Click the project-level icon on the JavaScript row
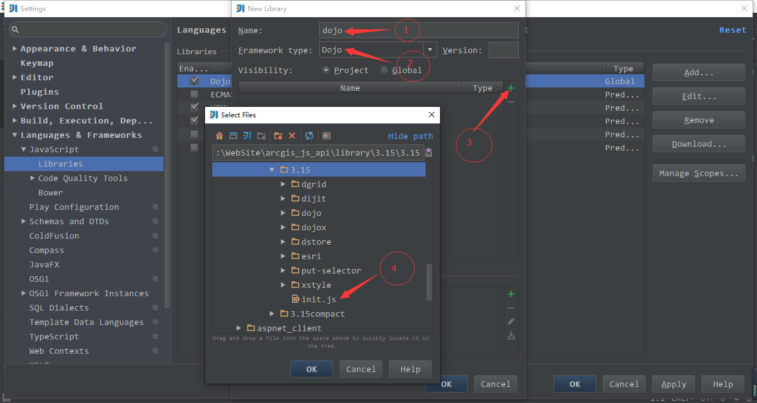 click(156, 149)
